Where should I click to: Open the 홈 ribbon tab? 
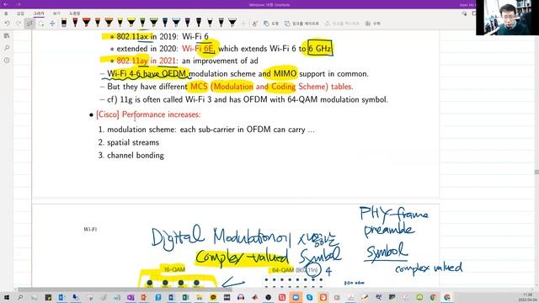(x=6, y=13)
